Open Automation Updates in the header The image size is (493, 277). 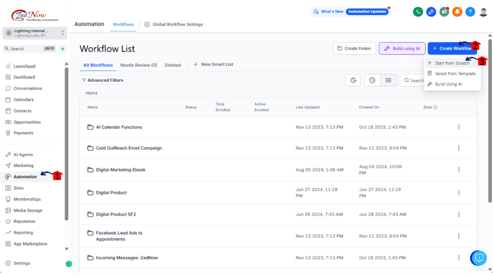(367, 11)
